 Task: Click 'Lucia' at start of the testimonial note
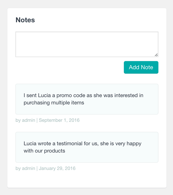tap(30, 144)
